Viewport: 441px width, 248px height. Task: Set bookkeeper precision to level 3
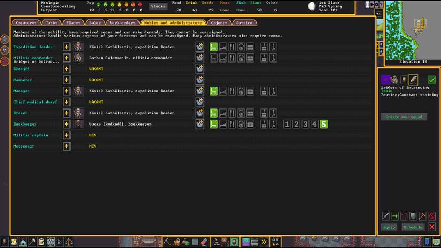(305, 124)
